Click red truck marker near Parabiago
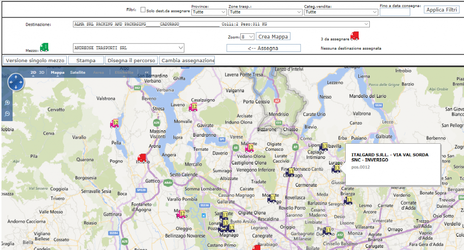464x250 pixels. (256, 248)
